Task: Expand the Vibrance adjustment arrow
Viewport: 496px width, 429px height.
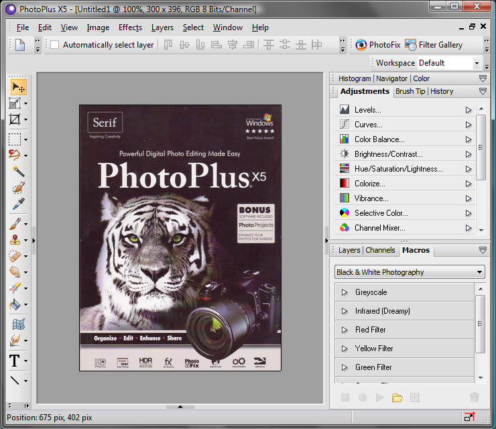Action: coord(469,198)
